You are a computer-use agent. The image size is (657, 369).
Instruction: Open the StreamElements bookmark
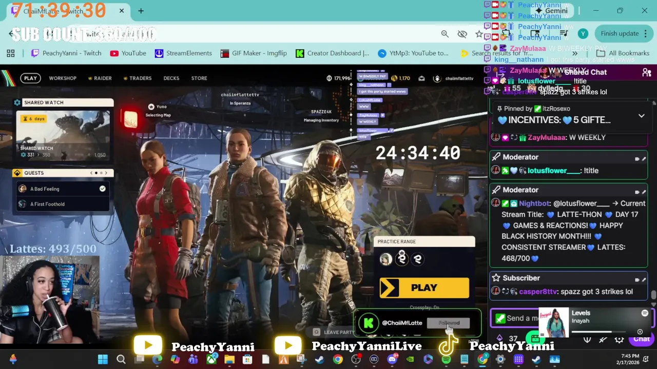click(x=183, y=53)
